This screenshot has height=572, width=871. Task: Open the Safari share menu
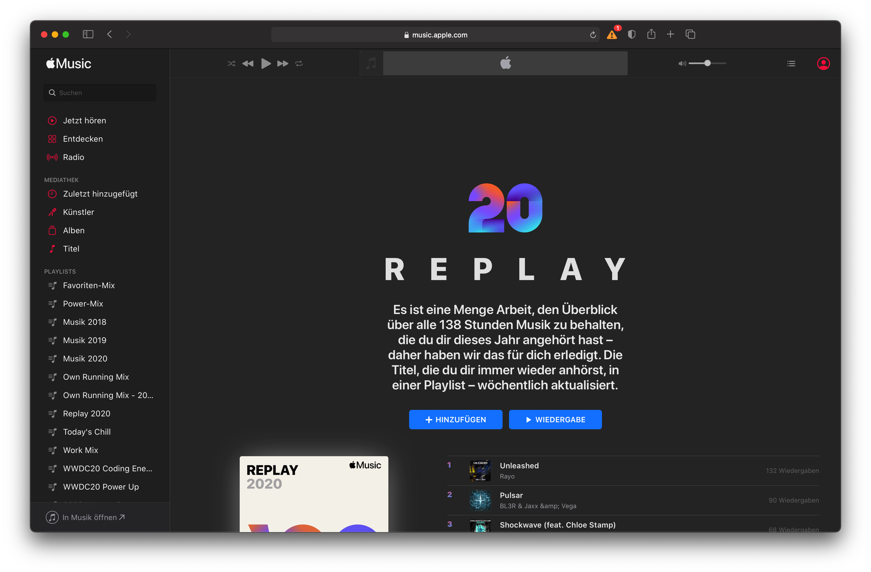pyautogui.click(x=651, y=34)
